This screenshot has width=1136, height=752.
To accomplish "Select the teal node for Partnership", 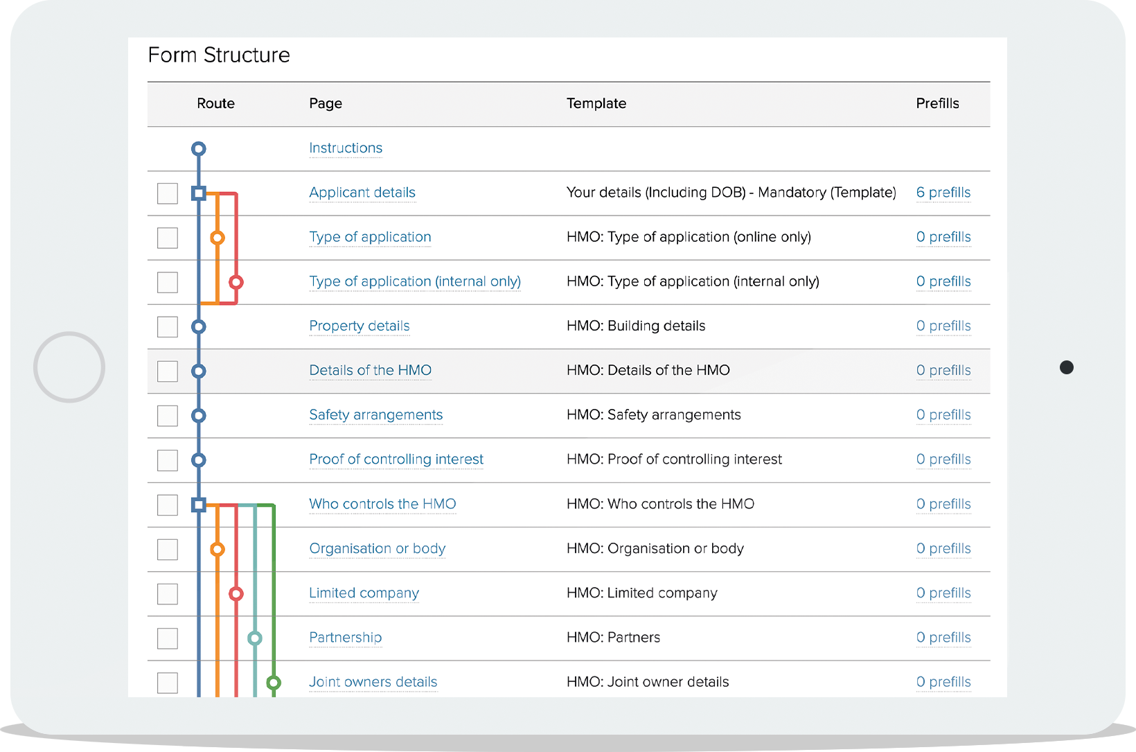I will (255, 638).
